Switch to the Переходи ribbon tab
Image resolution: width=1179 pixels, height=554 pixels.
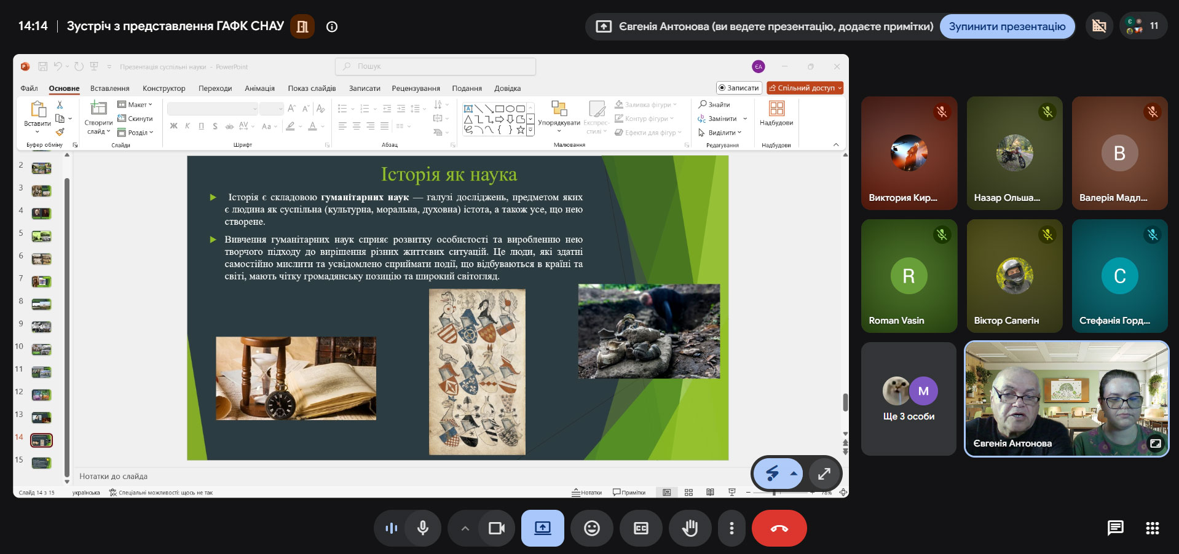click(x=215, y=88)
